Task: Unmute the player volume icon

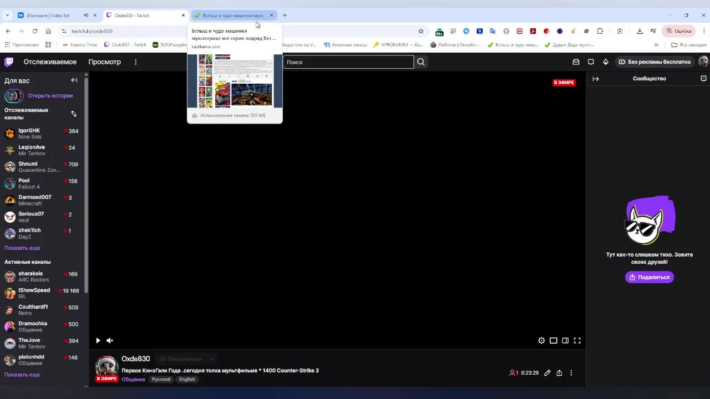Action: [x=110, y=341]
